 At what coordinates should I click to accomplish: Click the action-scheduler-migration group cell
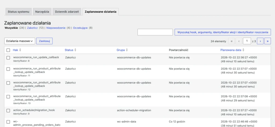[x=134, y=110]
